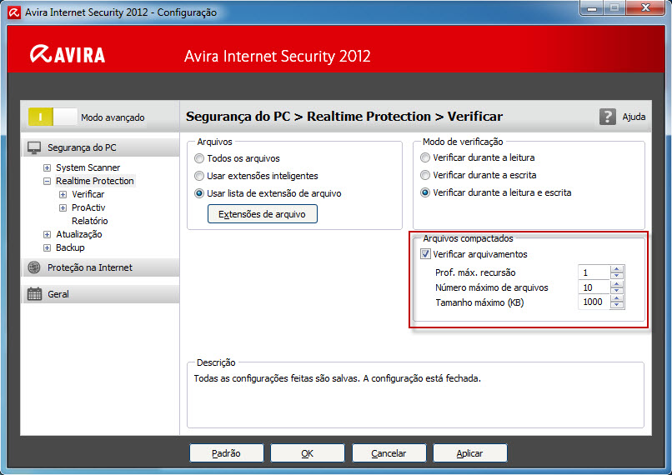Click the Tamanho máximo (KB) field

594,302
